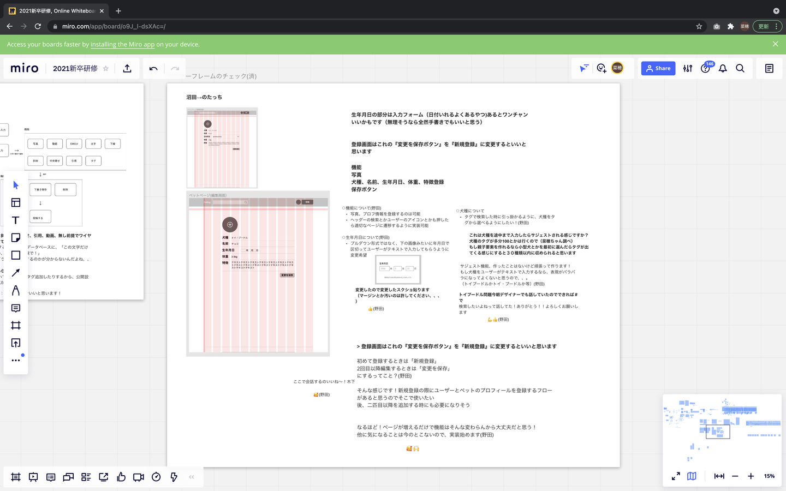Screen dimensions: 786x491
Task: Follow the 'installing the Miro app' link
Action: [x=122, y=44]
